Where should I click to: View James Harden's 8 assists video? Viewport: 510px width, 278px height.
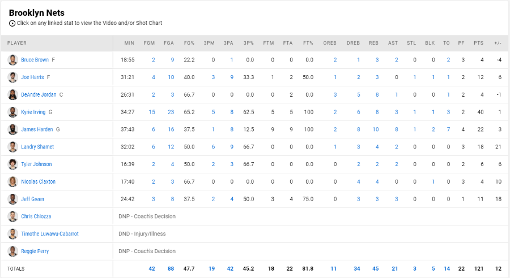click(397, 129)
